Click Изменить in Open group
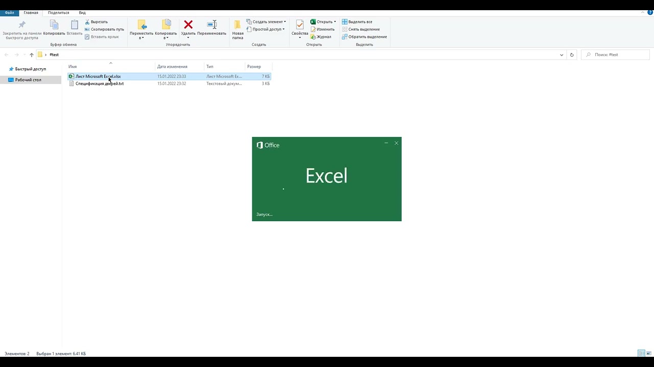The height and width of the screenshot is (367, 654). 322,29
